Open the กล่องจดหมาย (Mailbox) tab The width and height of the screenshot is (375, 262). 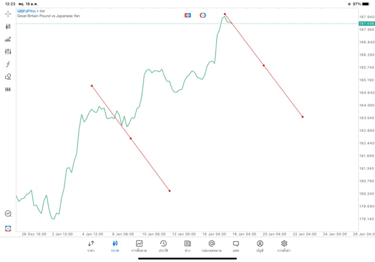(x=212, y=246)
